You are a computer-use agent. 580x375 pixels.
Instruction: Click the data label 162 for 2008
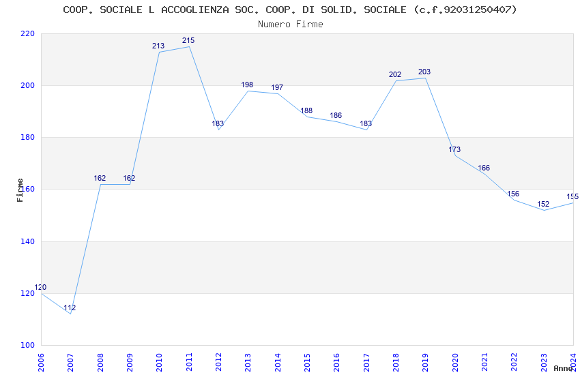pyautogui.click(x=100, y=179)
